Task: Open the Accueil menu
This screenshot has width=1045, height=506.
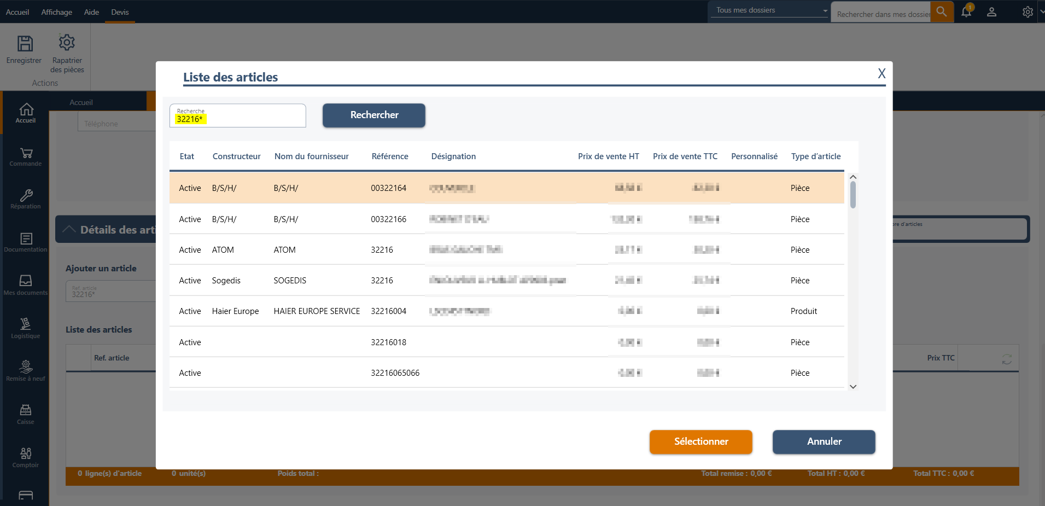Action: tap(17, 12)
